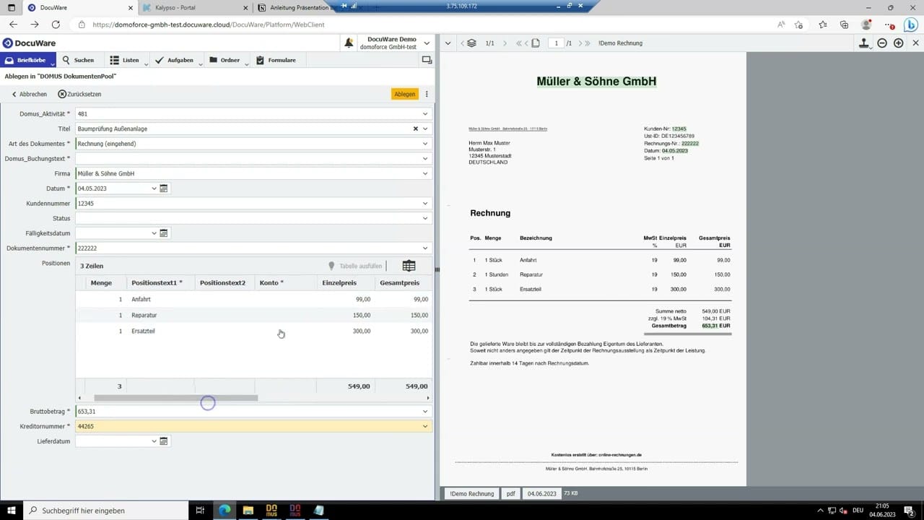Click the document stack layers icon
The height and width of the screenshot is (520, 924).
point(471,43)
